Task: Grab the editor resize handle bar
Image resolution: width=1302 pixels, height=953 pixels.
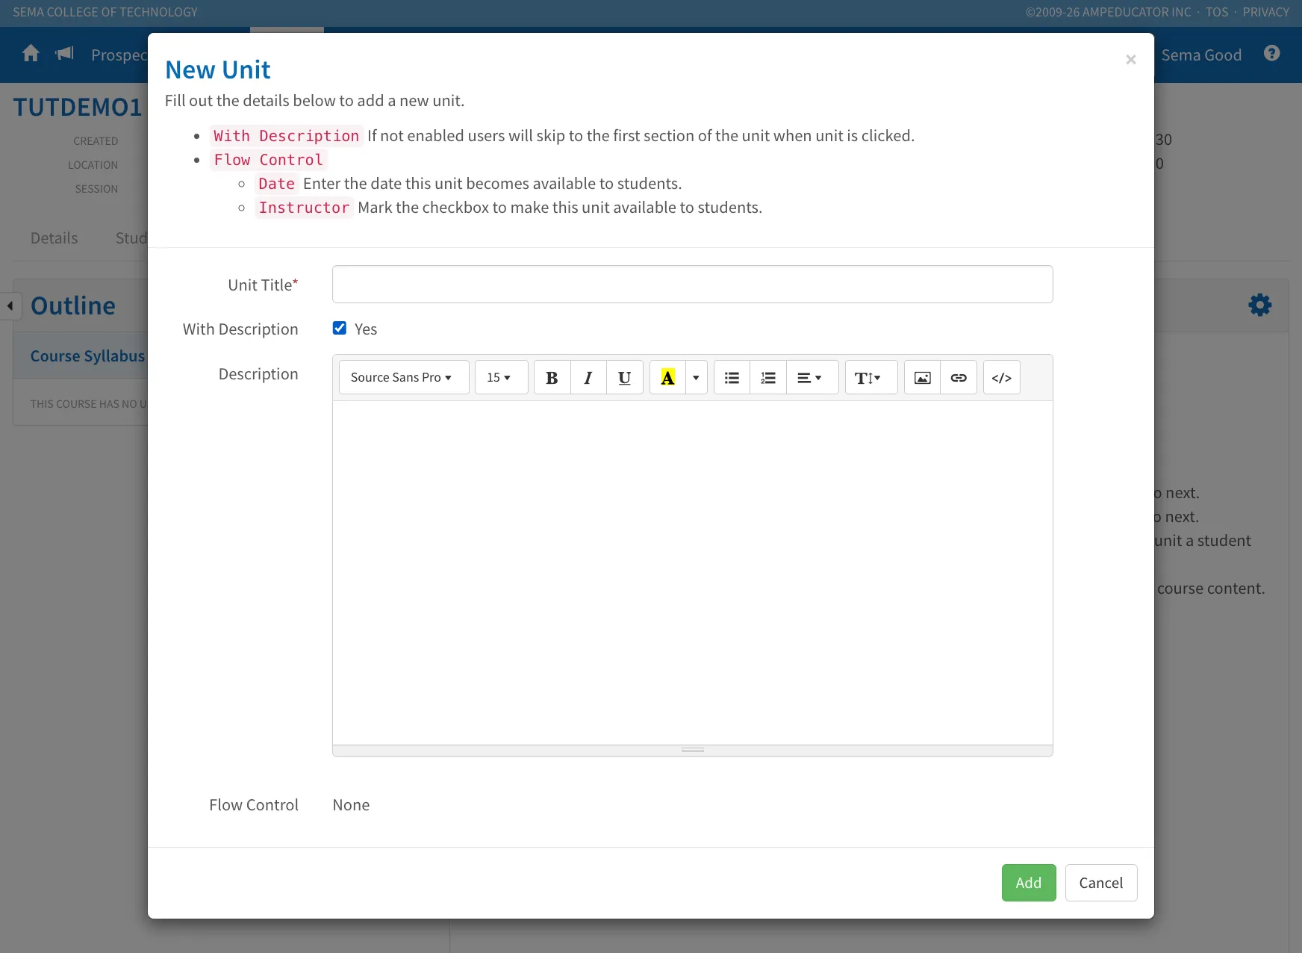Action: (x=693, y=750)
